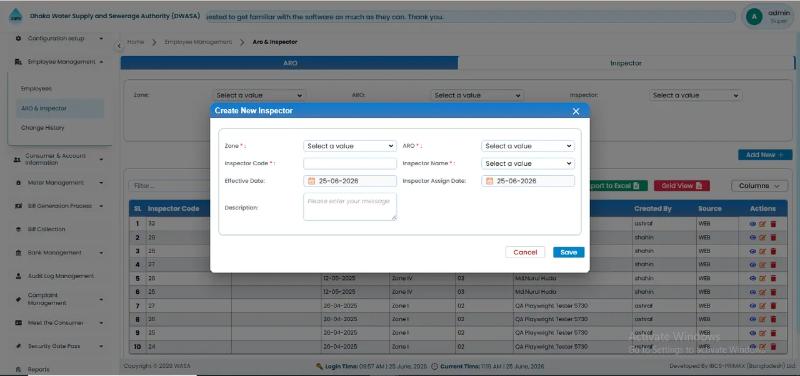This screenshot has height=376, width=800.
Task: Open the Zone filter dropdown behind dialog
Action: click(259, 95)
